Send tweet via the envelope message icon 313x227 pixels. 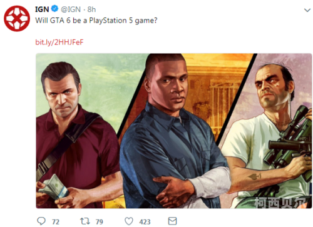pyautogui.click(x=172, y=221)
